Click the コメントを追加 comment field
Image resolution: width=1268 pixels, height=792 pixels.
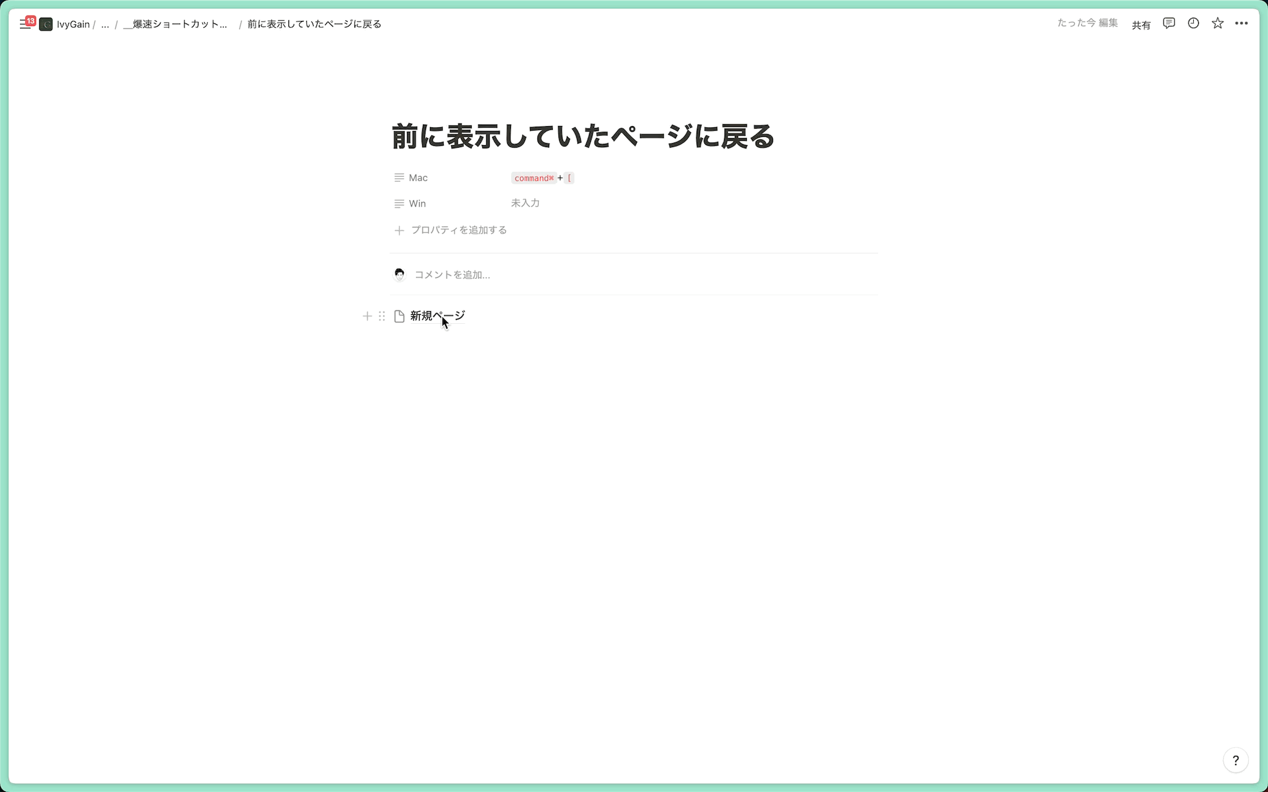pyautogui.click(x=452, y=274)
